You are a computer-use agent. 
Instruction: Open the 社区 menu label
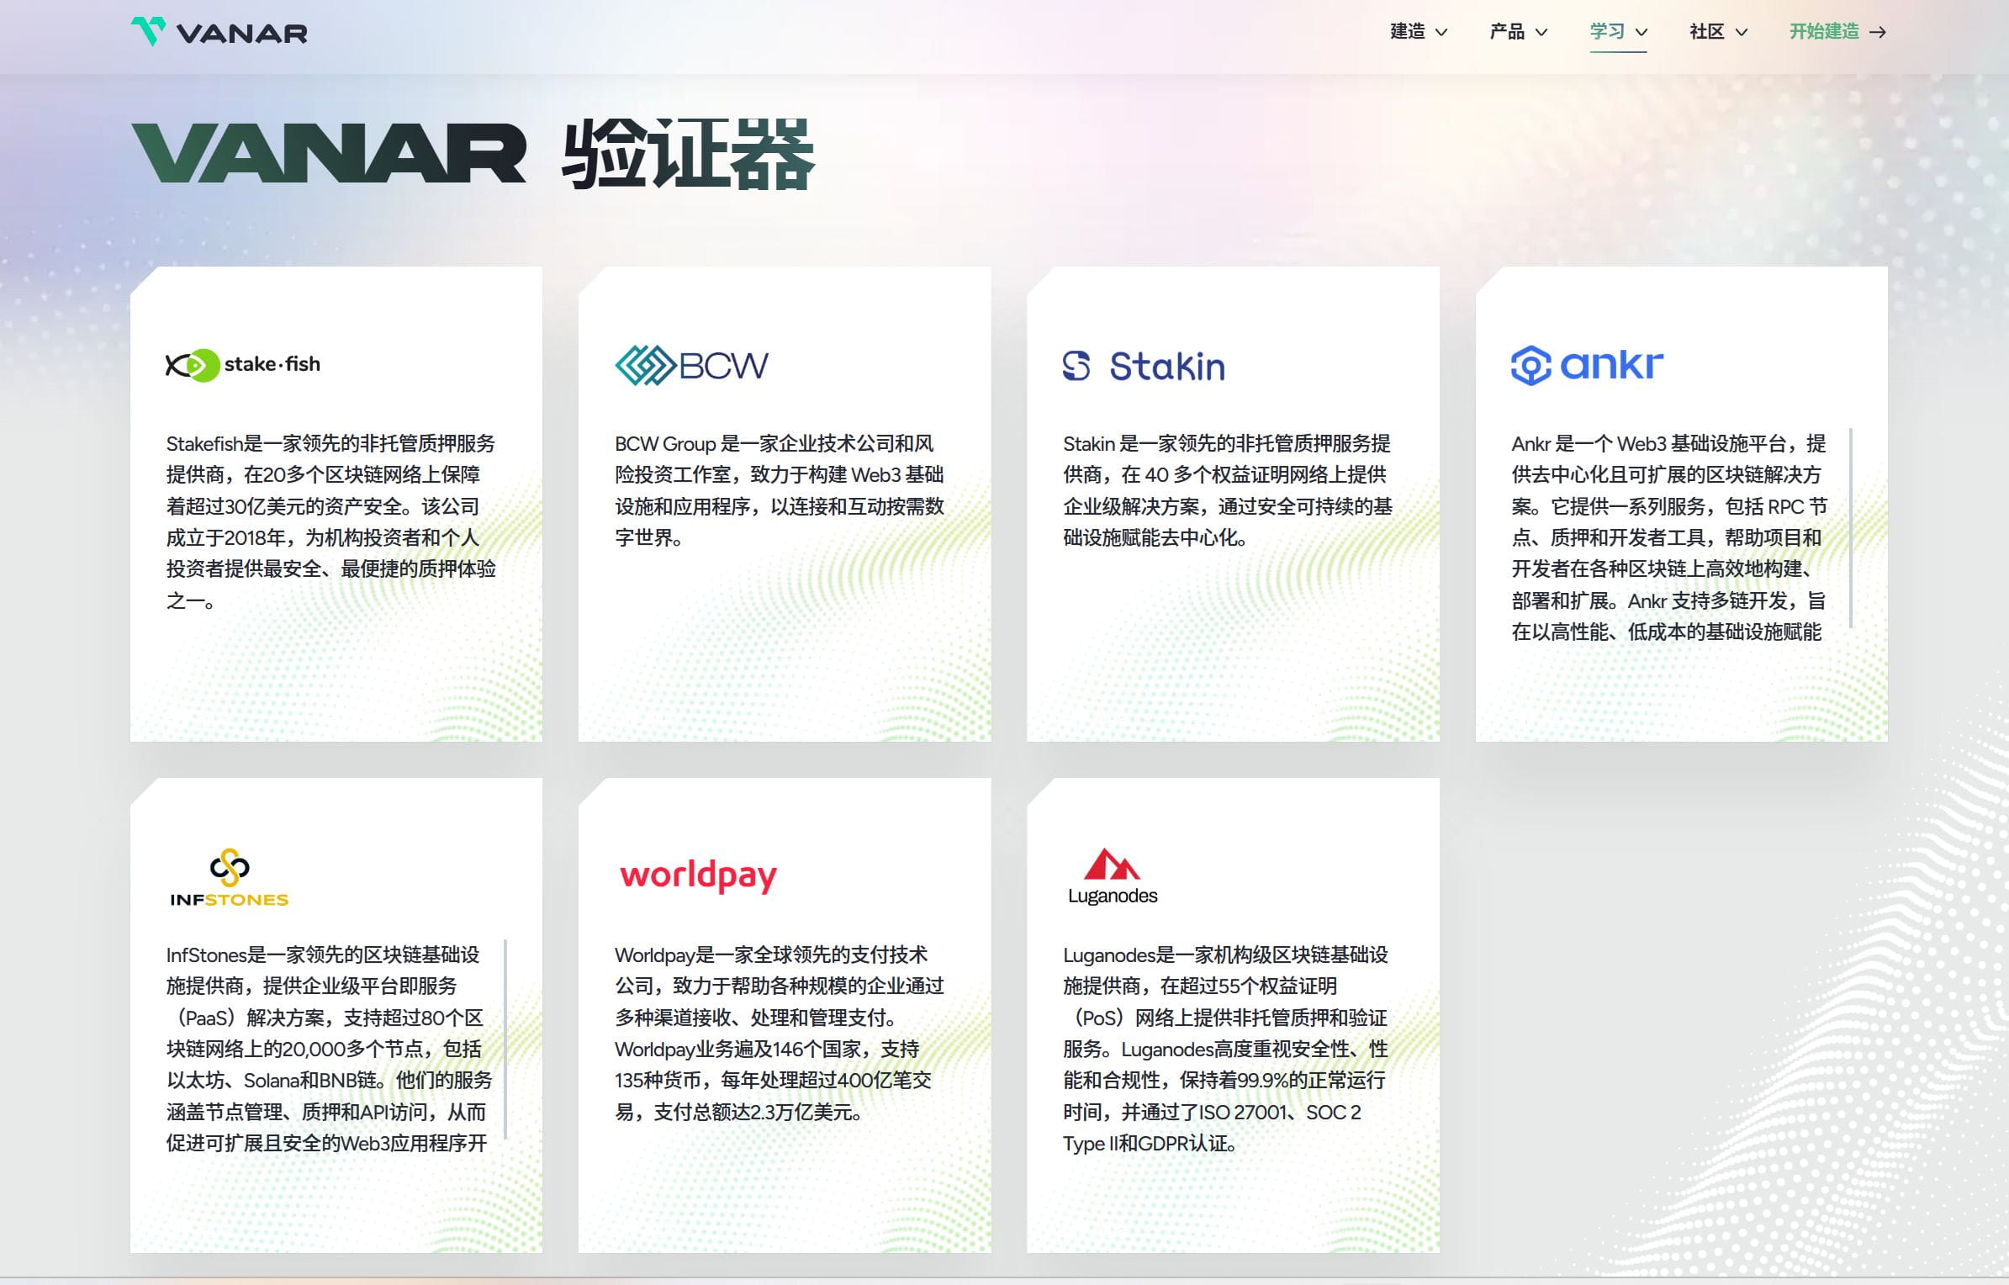coord(1706,32)
